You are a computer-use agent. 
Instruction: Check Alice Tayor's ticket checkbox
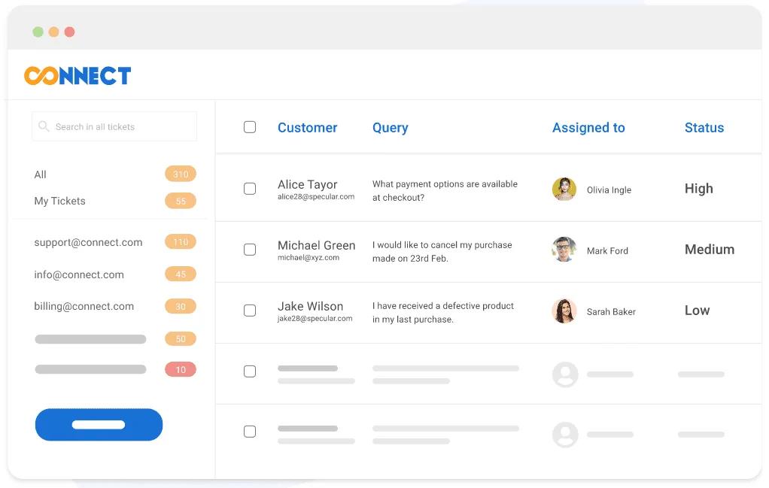click(x=250, y=189)
